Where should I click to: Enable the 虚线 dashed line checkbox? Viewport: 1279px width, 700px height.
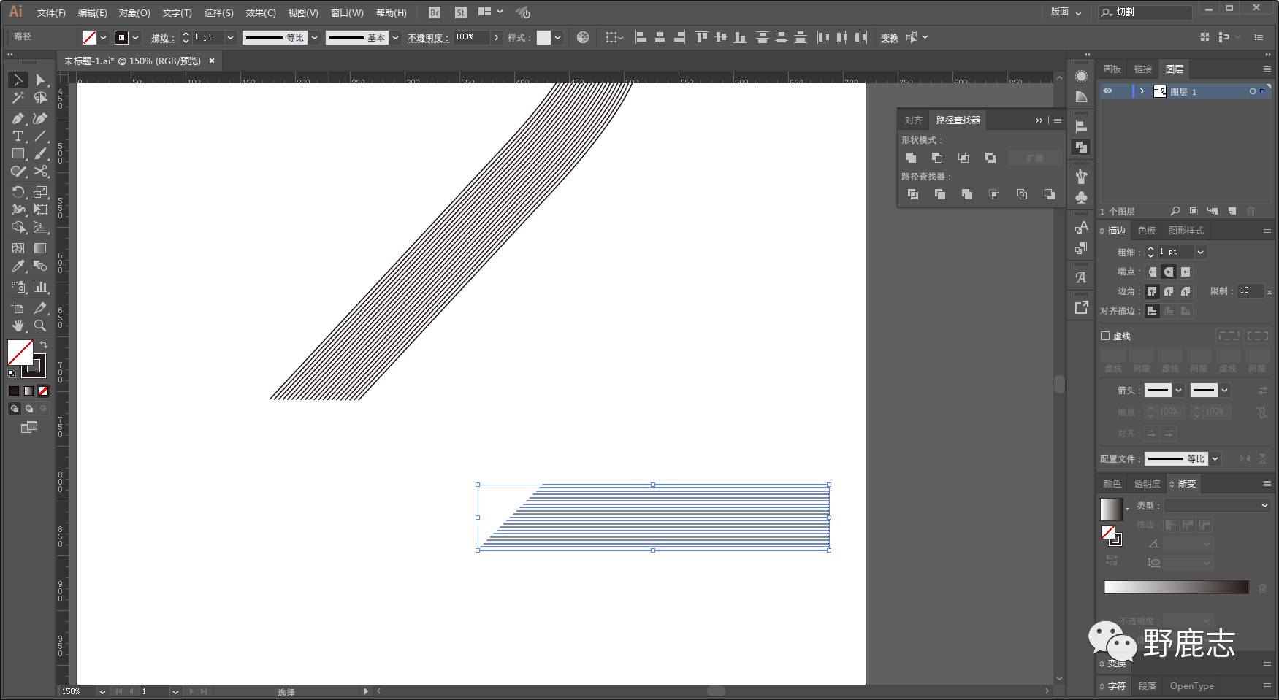tap(1105, 336)
